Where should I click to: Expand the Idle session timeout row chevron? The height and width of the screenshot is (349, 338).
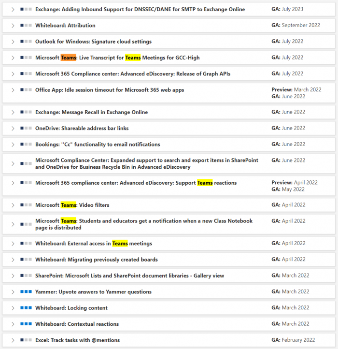[x=13, y=90]
